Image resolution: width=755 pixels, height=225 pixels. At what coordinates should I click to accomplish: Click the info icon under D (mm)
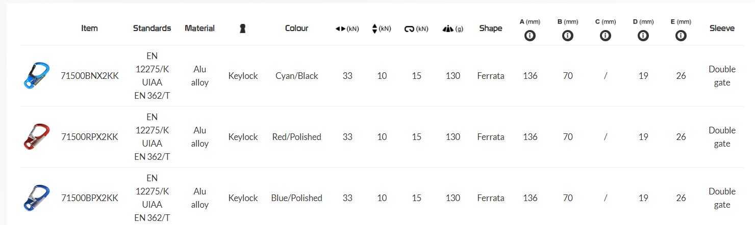pos(643,36)
